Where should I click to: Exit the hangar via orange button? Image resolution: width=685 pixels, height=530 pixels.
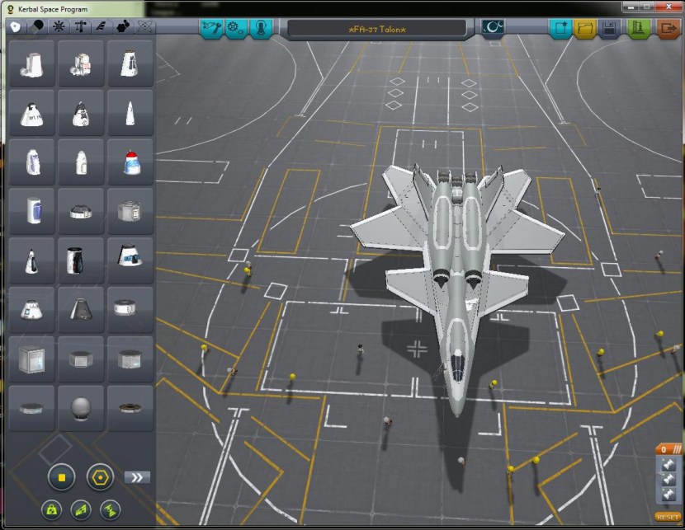coord(667,28)
